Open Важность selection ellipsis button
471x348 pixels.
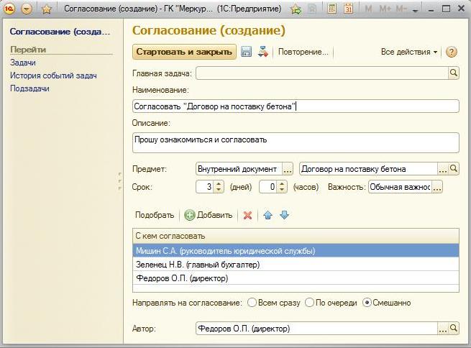point(437,187)
